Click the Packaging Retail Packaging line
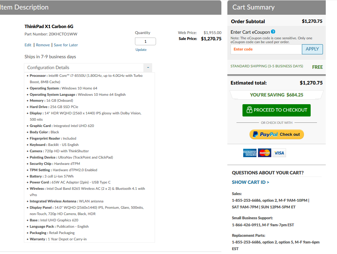This screenshot has height=254, width=337. (52, 233)
